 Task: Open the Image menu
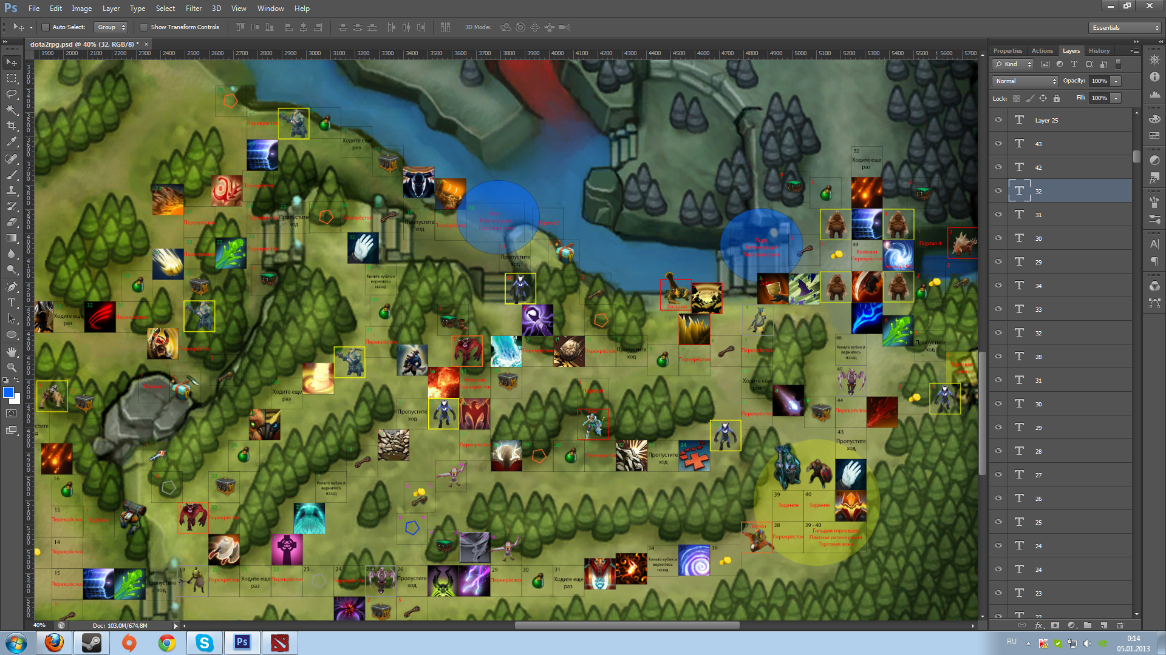tap(82, 8)
